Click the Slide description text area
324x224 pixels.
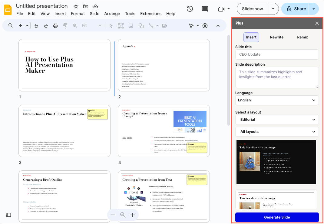(x=277, y=77)
